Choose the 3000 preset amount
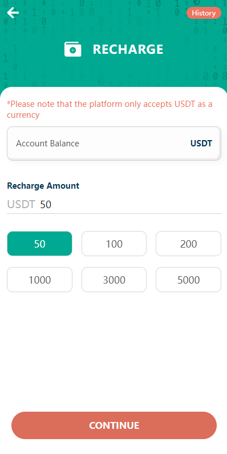 coord(114,280)
